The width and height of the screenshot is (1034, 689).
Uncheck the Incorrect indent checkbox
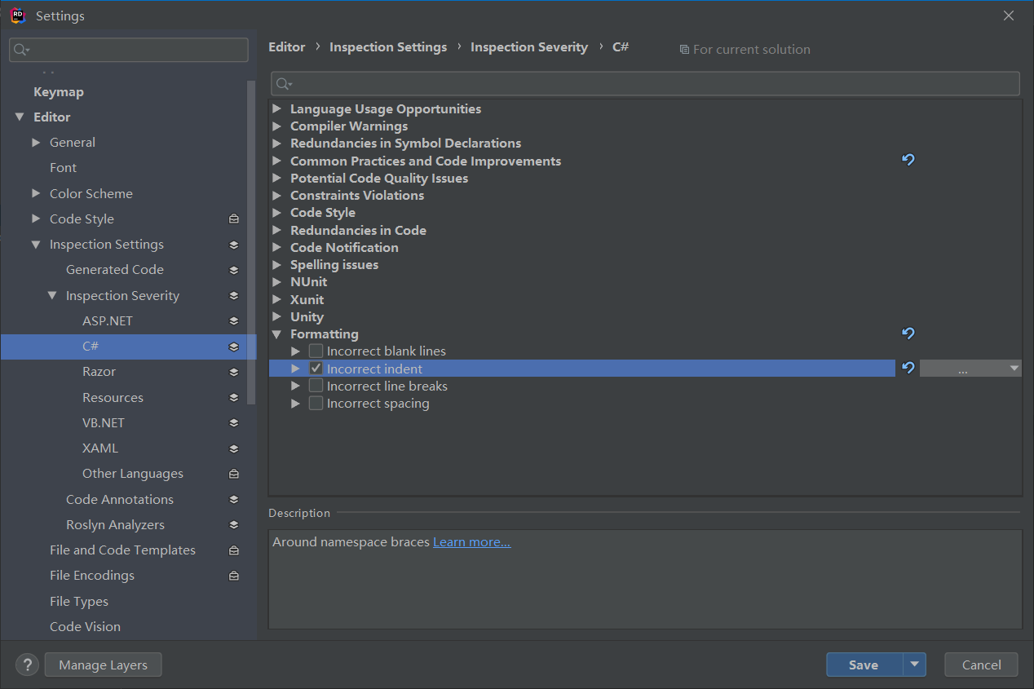pyautogui.click(x=316, y=369)
